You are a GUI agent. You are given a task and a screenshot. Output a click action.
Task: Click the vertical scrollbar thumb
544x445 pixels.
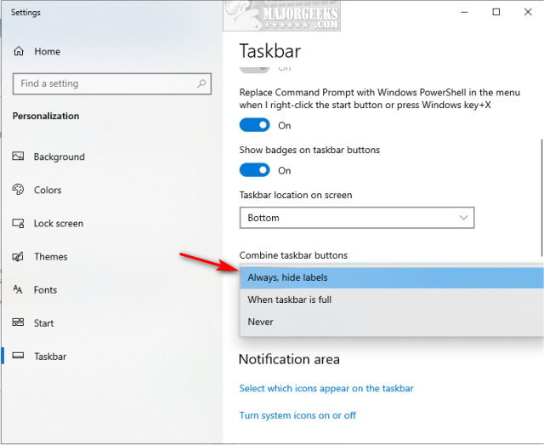click(x=541, y=196)
